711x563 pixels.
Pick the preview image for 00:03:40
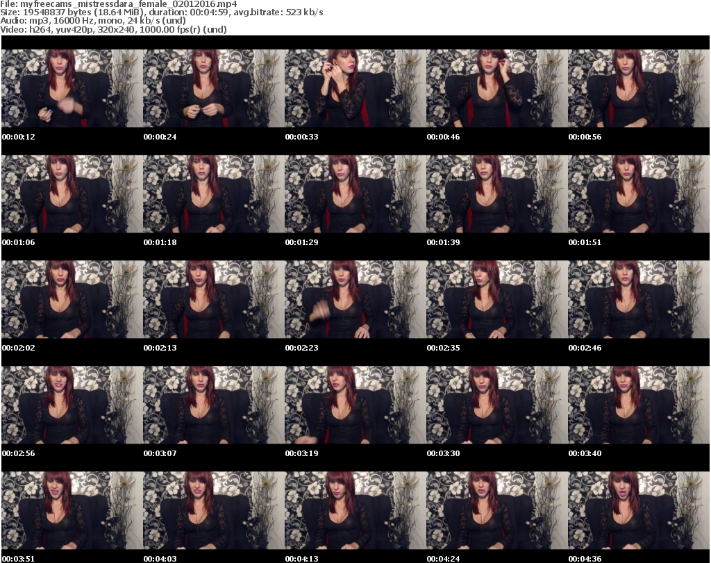pos(639,405)
